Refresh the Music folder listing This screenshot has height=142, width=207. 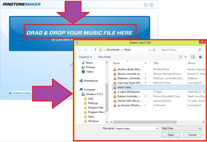click(x=154, y=50)
